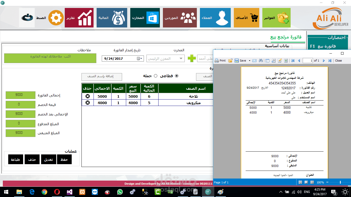Open Visual Studio from the taskbar

coord(70,192)
